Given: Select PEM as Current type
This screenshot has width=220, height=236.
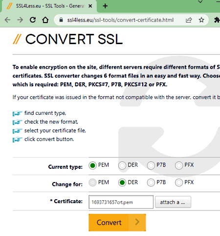Looking at the screenshot, I should 92,165.
